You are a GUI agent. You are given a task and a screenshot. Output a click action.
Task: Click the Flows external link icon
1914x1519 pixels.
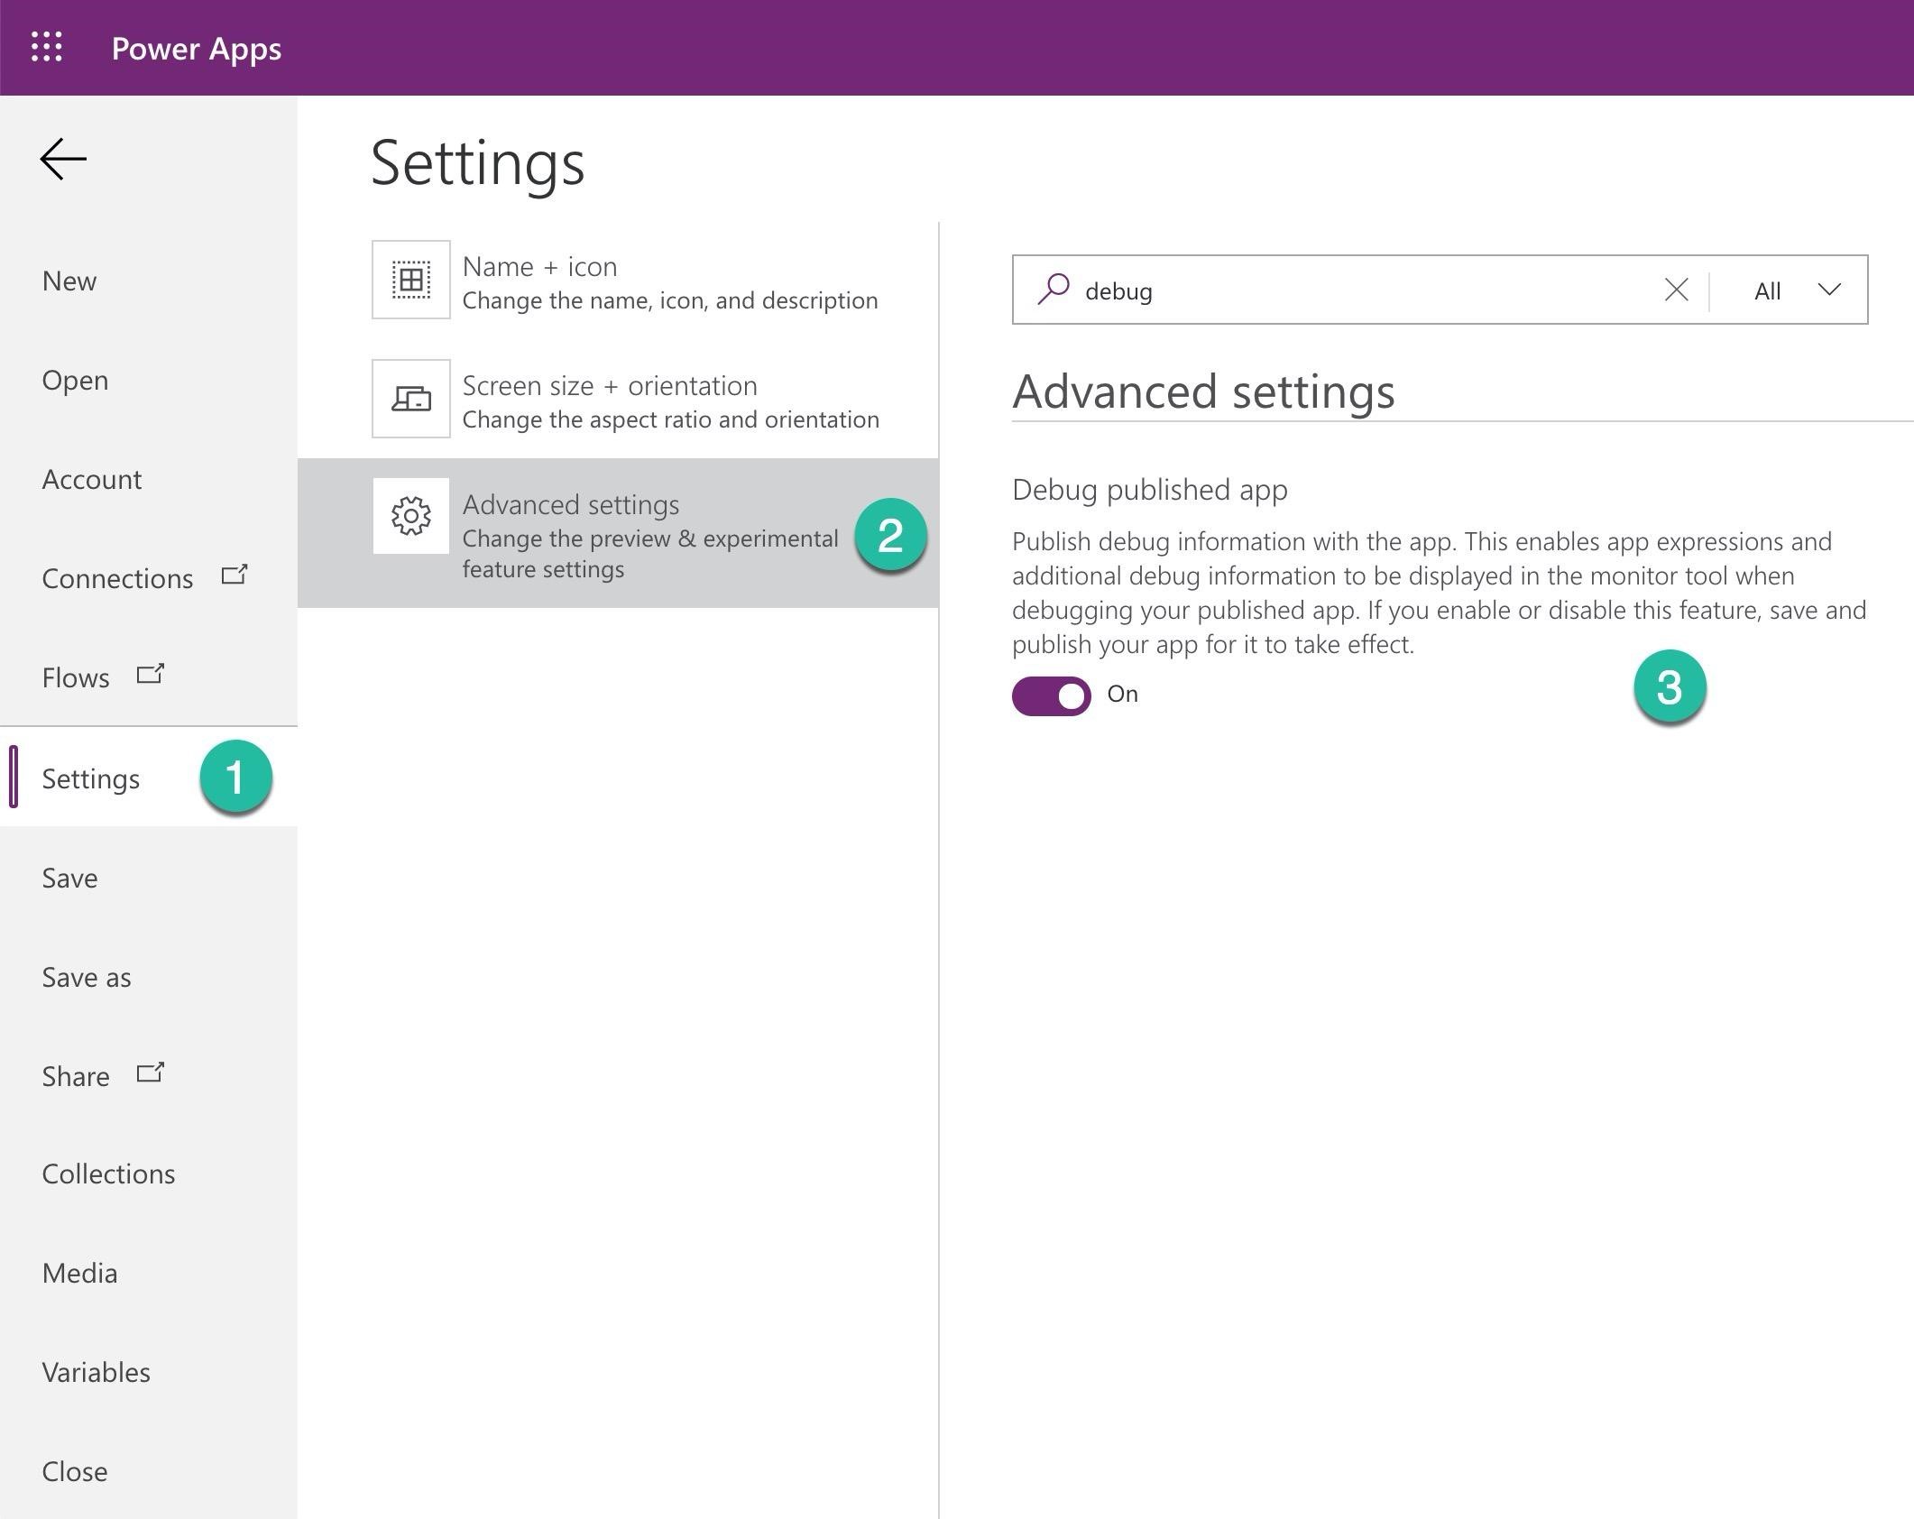[x=150, y=674]
